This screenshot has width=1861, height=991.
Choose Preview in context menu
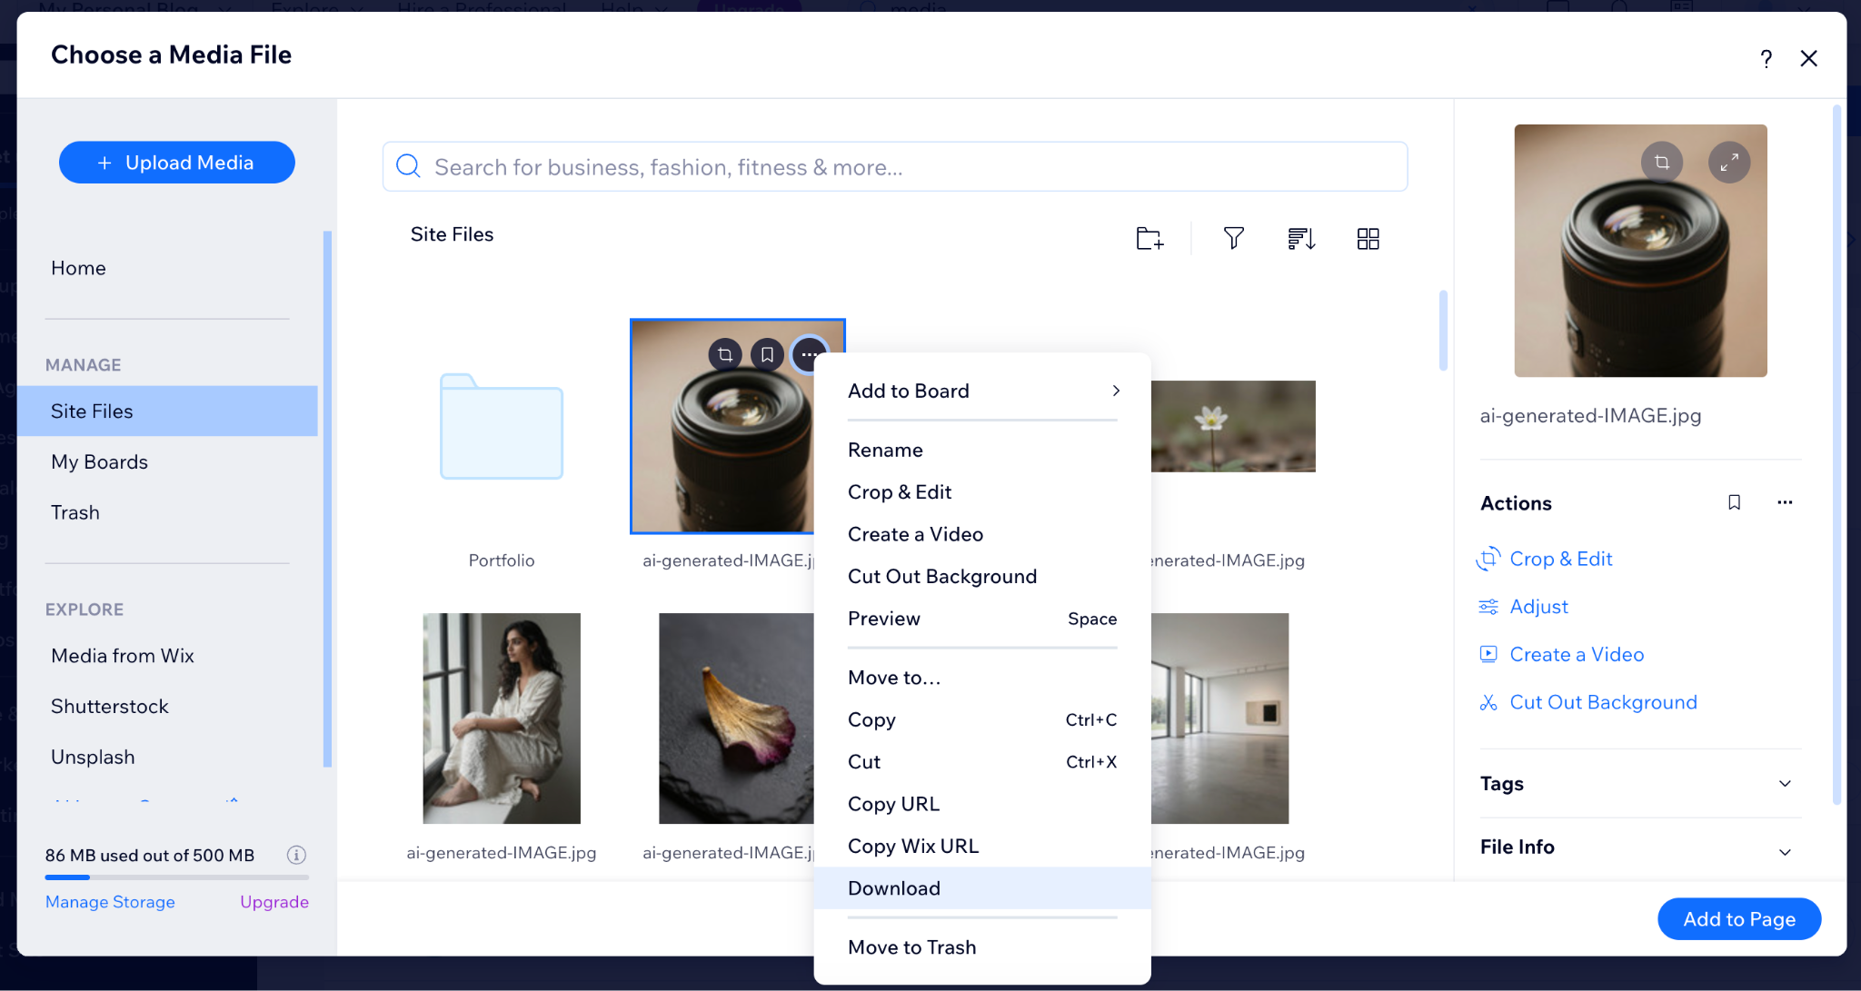[x=981, y=619]
